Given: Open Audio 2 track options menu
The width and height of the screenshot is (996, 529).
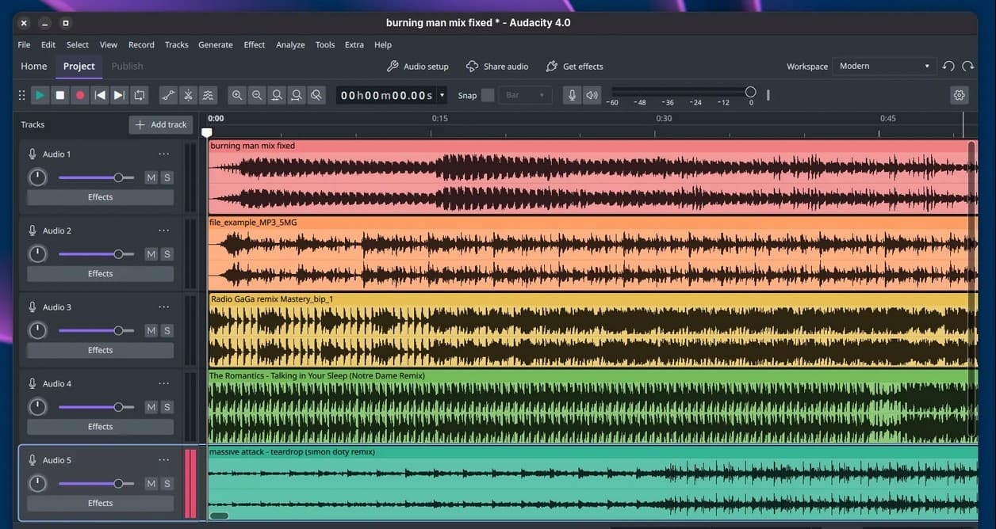Looking at the screenshot, I should [x=163, y=230].
